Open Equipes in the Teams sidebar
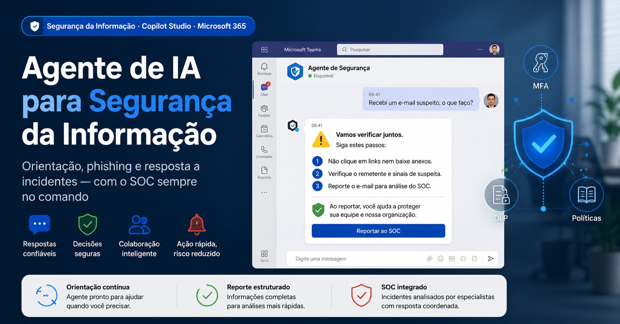The image size is (620, 324). pyautogui.click(x=264, y=110)
